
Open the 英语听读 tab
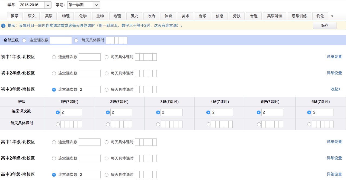point(275,16)
